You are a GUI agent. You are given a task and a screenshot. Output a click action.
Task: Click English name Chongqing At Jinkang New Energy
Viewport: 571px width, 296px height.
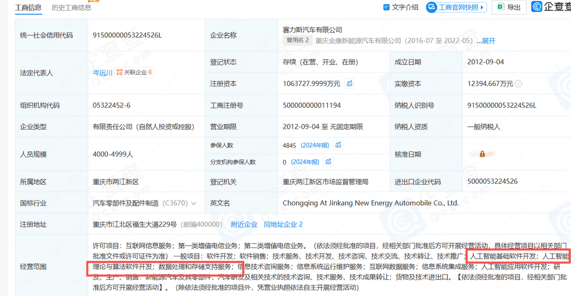[371, 203]
